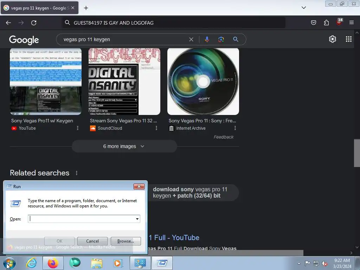
Task: Open the Digital Insanity SoundCloud thumbnail
Action: tap(124, 82)
